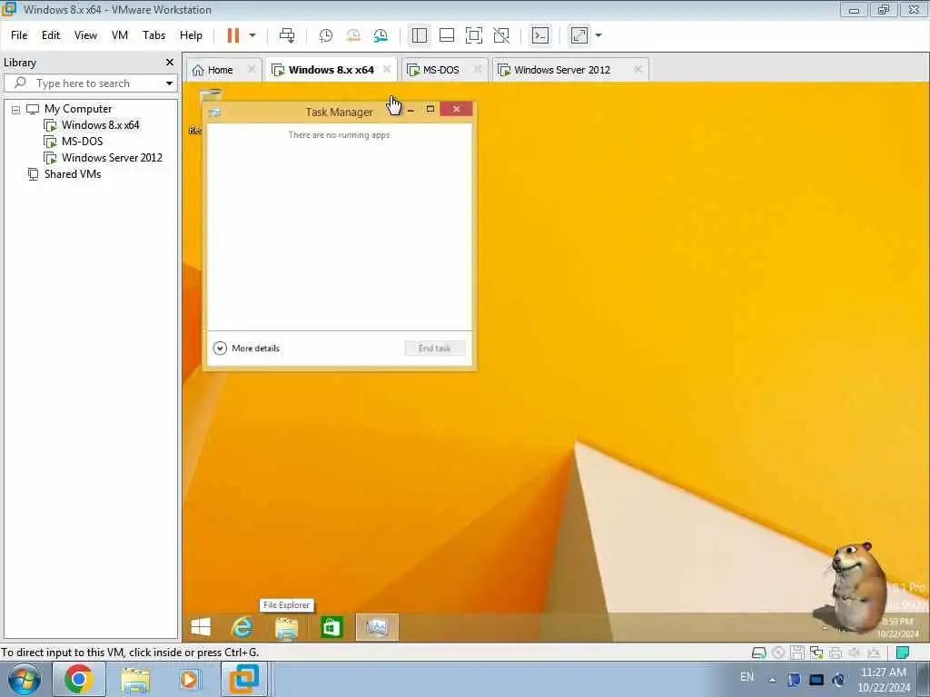This screenshot has width=930, height=697.
Task: Show hidden host tray icons arrow
Action: pos(772,680)
